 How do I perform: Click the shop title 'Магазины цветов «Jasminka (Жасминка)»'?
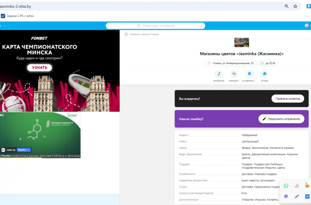click(x=242, y=54)
